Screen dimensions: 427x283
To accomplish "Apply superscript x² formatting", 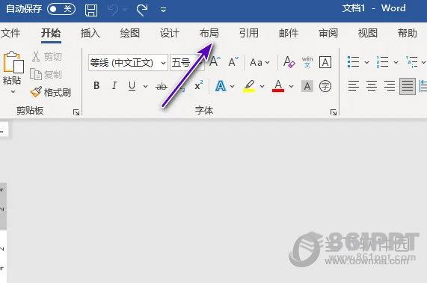I will click(199, 86).
